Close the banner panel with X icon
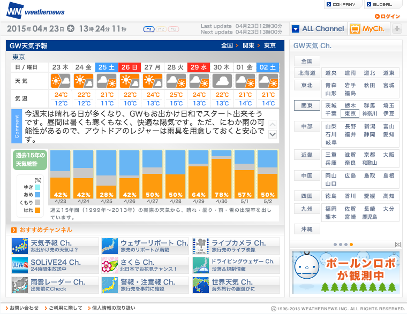 coord(398,244)
